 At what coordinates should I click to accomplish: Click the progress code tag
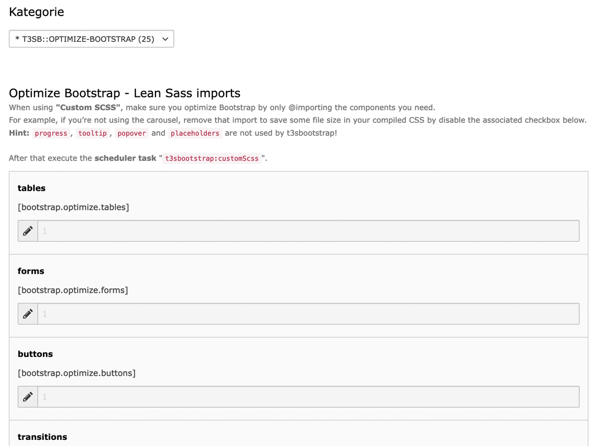tap(51, 133)
